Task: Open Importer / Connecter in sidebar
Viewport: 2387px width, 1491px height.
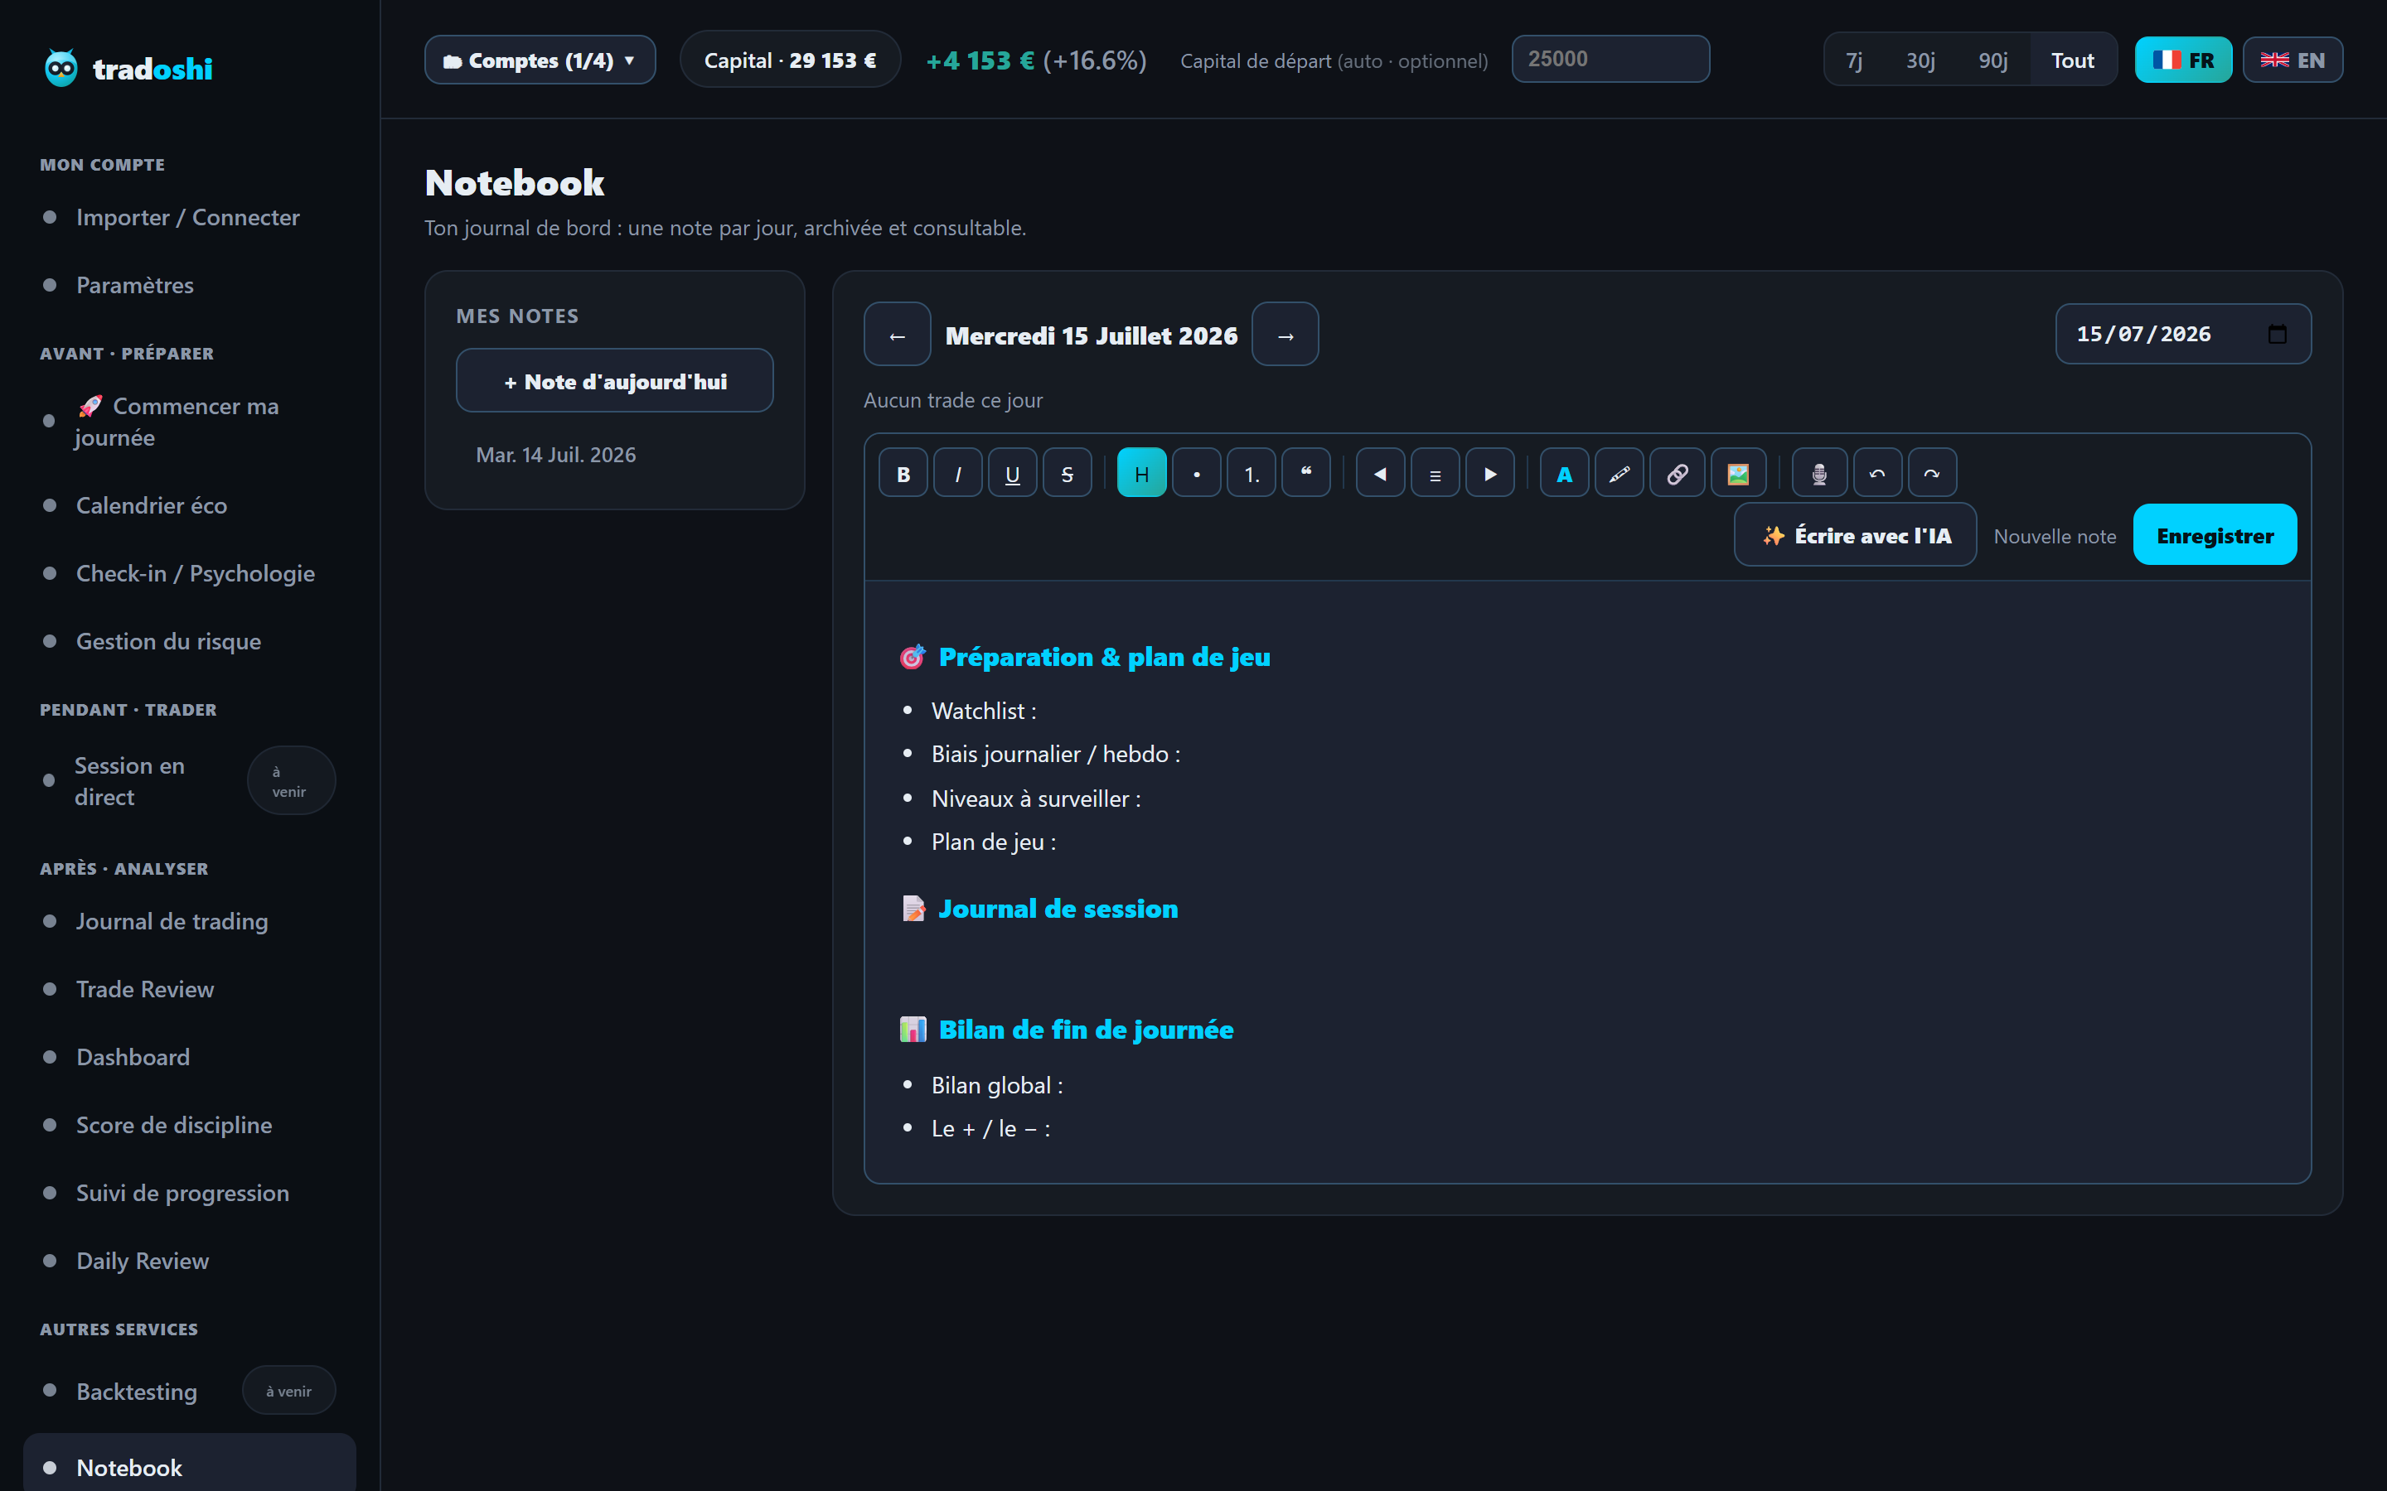Action: pos(187,217)
